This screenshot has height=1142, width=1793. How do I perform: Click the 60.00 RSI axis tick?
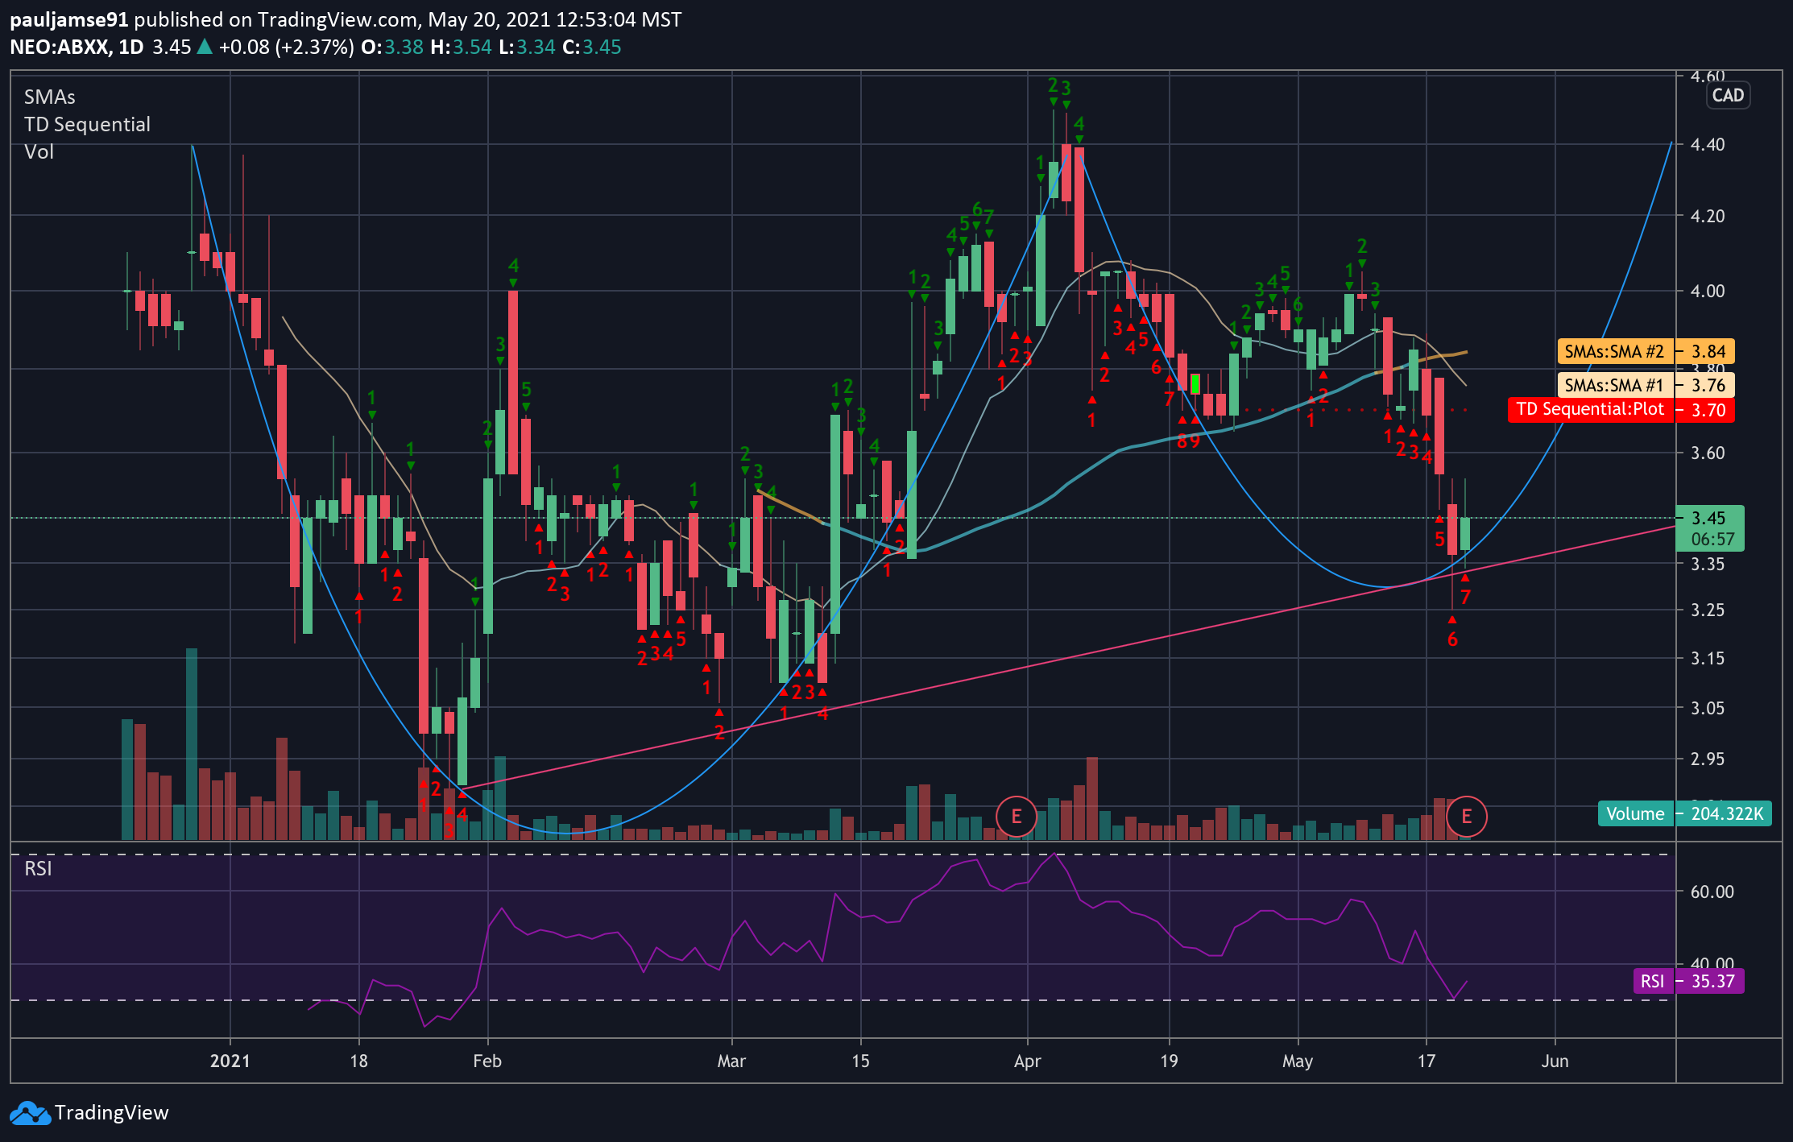click(1712, 892)
